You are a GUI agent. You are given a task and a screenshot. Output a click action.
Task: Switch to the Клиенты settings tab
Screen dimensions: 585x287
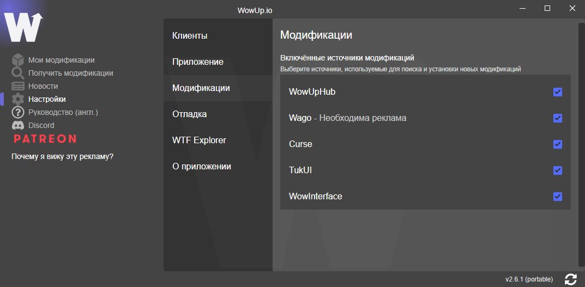[218, 36]
